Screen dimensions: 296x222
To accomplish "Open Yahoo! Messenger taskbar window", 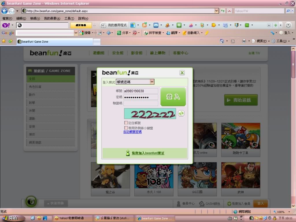I will tap(72, 218).
